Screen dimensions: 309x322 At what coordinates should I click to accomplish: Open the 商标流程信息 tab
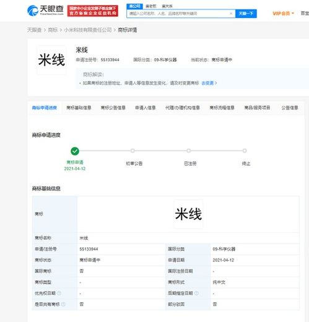[x=222, y=108]
